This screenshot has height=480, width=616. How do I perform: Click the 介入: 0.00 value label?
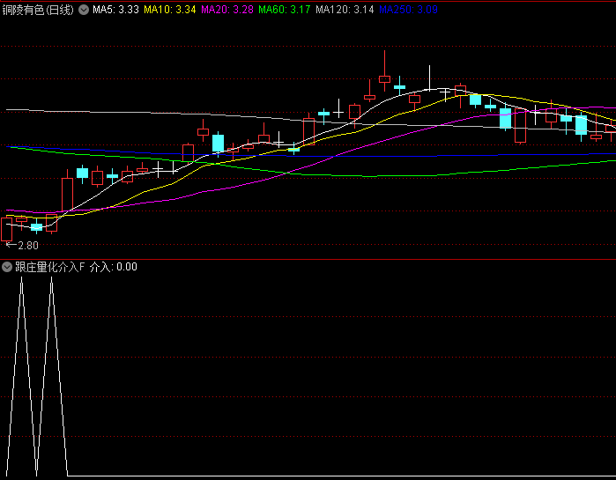[113, 267]
